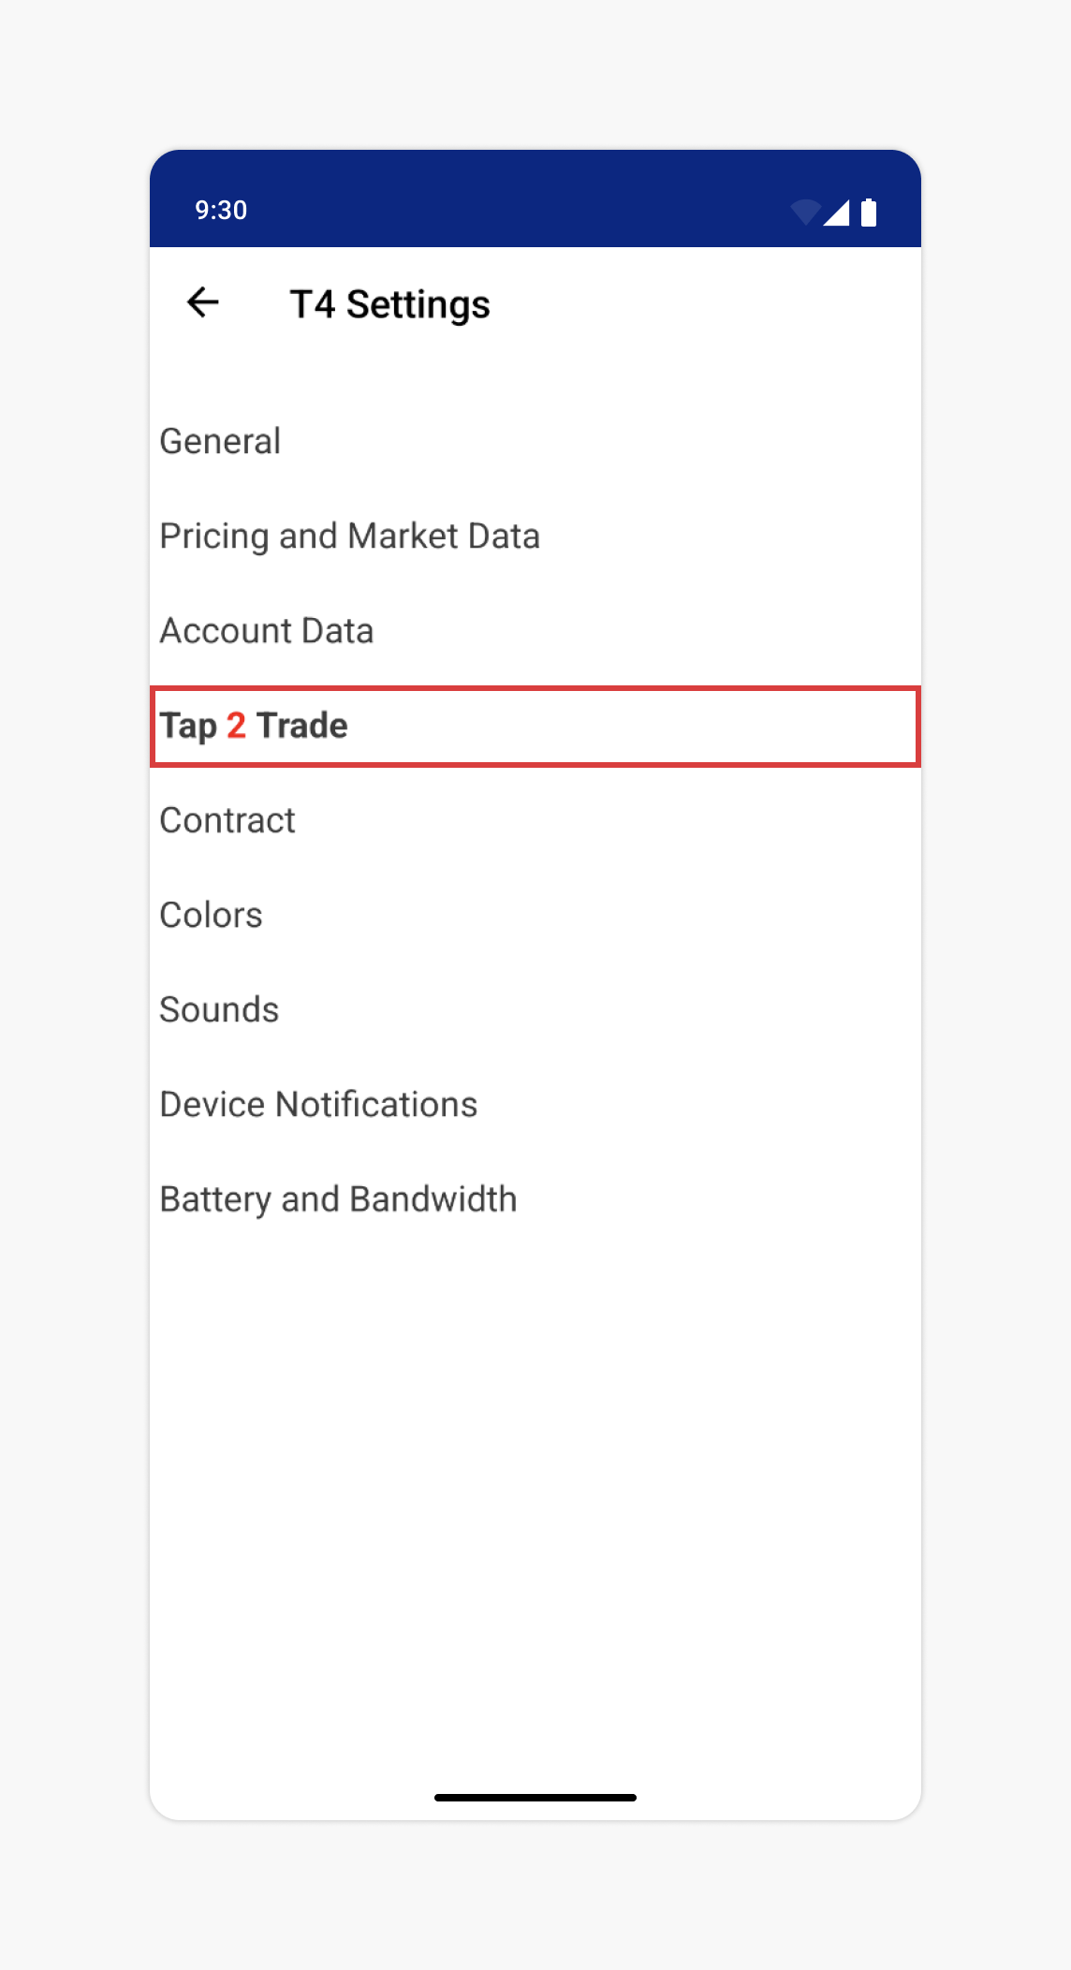Click the red number 2 in Tap 2 Trade

pos(236,726)
